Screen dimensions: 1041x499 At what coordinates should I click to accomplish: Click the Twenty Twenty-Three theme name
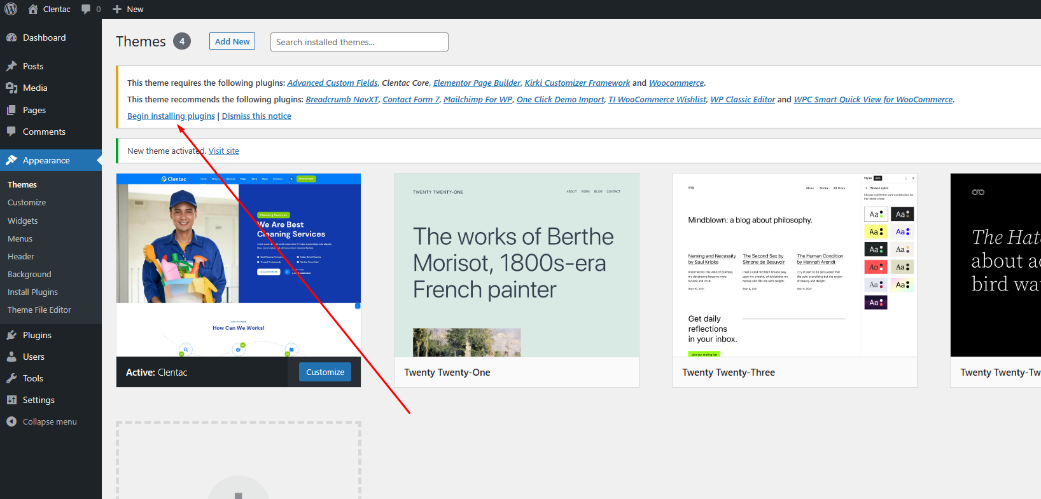point(729,373)
